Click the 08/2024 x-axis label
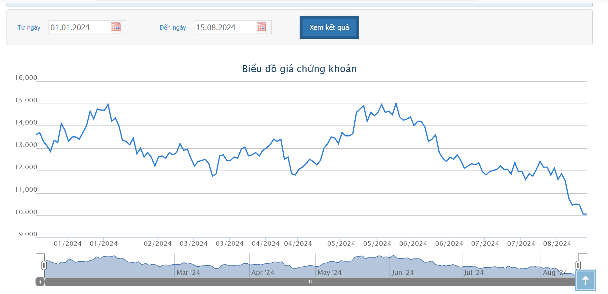This screenshot has width=608, height=294. pyautogui.click(x=557, y=243)
